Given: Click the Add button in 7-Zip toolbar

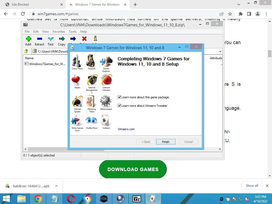Looking at the screenshot, I should [x=28, y=41].
